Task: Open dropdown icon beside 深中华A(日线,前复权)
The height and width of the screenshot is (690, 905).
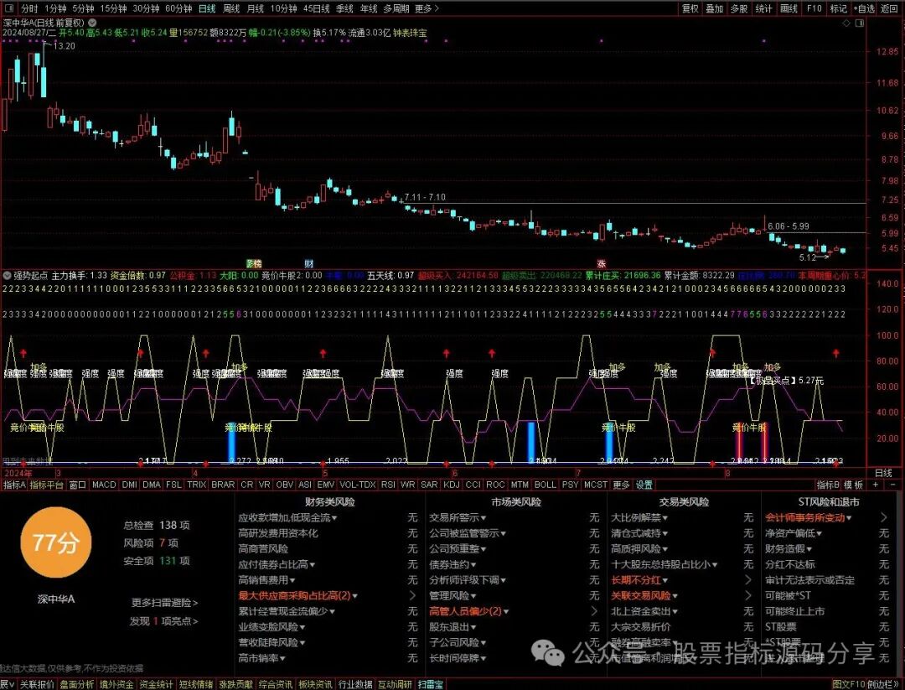Action: [92, 23]
